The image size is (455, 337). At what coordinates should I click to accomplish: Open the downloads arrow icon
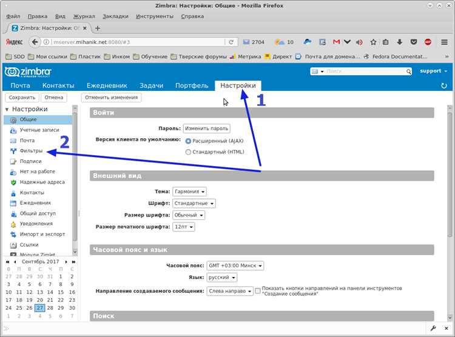pos(400,42)
